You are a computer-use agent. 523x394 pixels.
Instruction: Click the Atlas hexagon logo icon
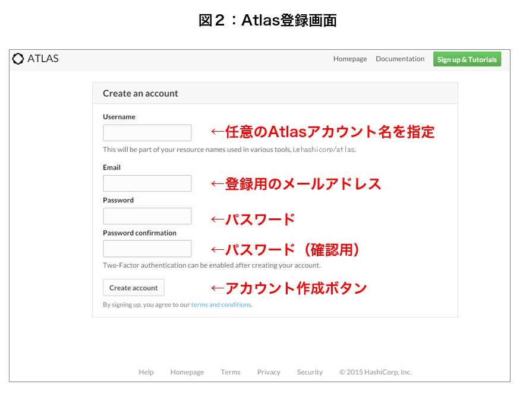(x=18, y=59)
